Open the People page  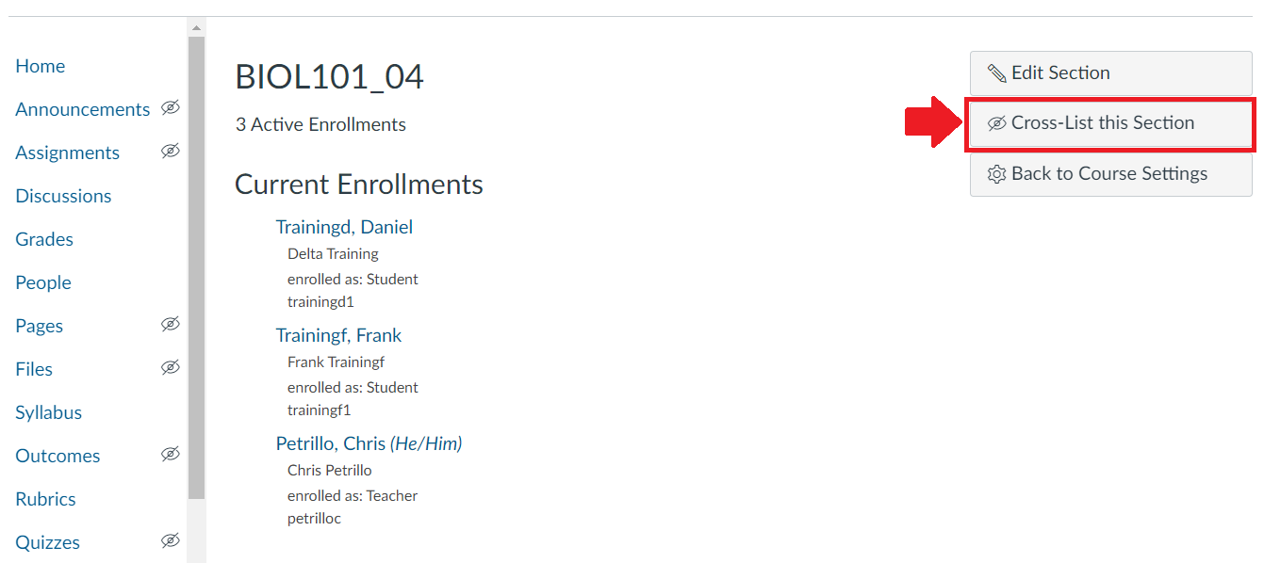tap(43, 281)
